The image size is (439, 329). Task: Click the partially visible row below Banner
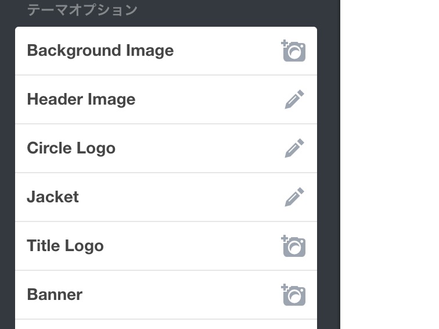coord(166,324)
